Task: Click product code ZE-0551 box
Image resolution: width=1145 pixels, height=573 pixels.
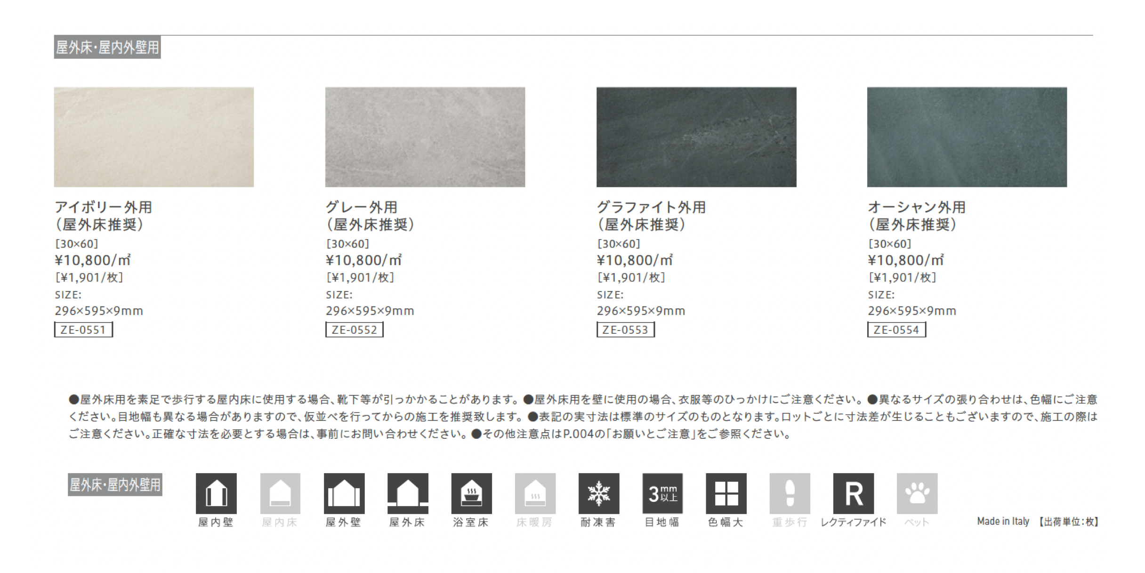Action: pos(83,330)
